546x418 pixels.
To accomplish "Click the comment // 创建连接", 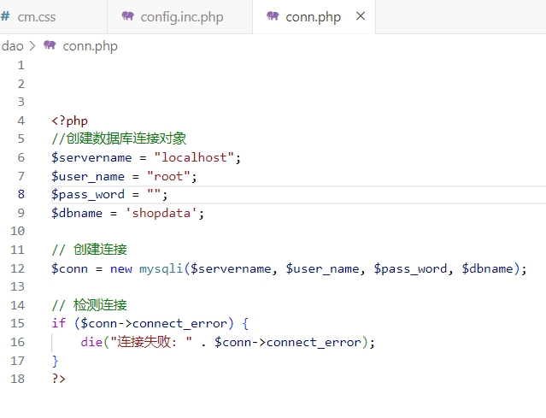I will tap(89, 250).
